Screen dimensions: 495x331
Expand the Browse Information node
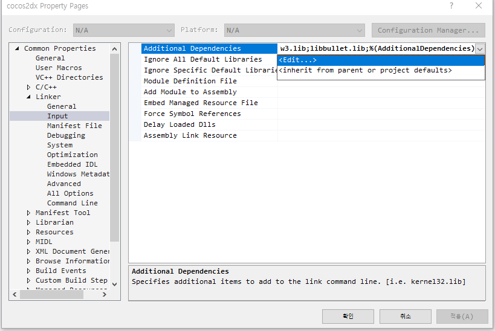point(29,262)
